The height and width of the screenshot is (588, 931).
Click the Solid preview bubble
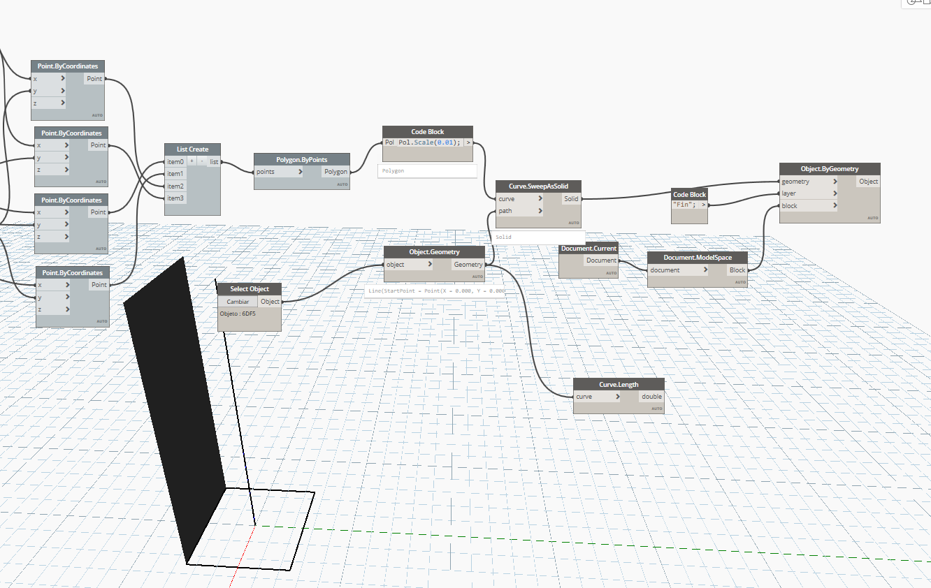pyautogui.click(x=537, y=237)
